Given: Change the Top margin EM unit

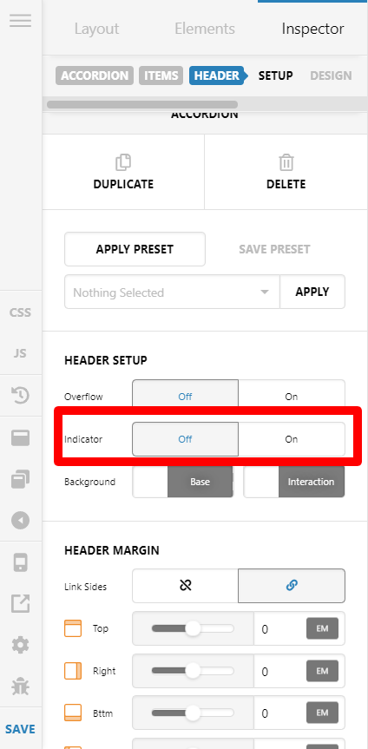Looking at the screenshot, I should (x=322, y=628).
